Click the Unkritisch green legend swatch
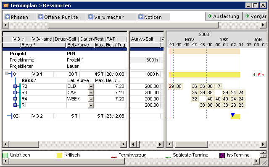This screenshot has height=167, width=269. point(5,155)
